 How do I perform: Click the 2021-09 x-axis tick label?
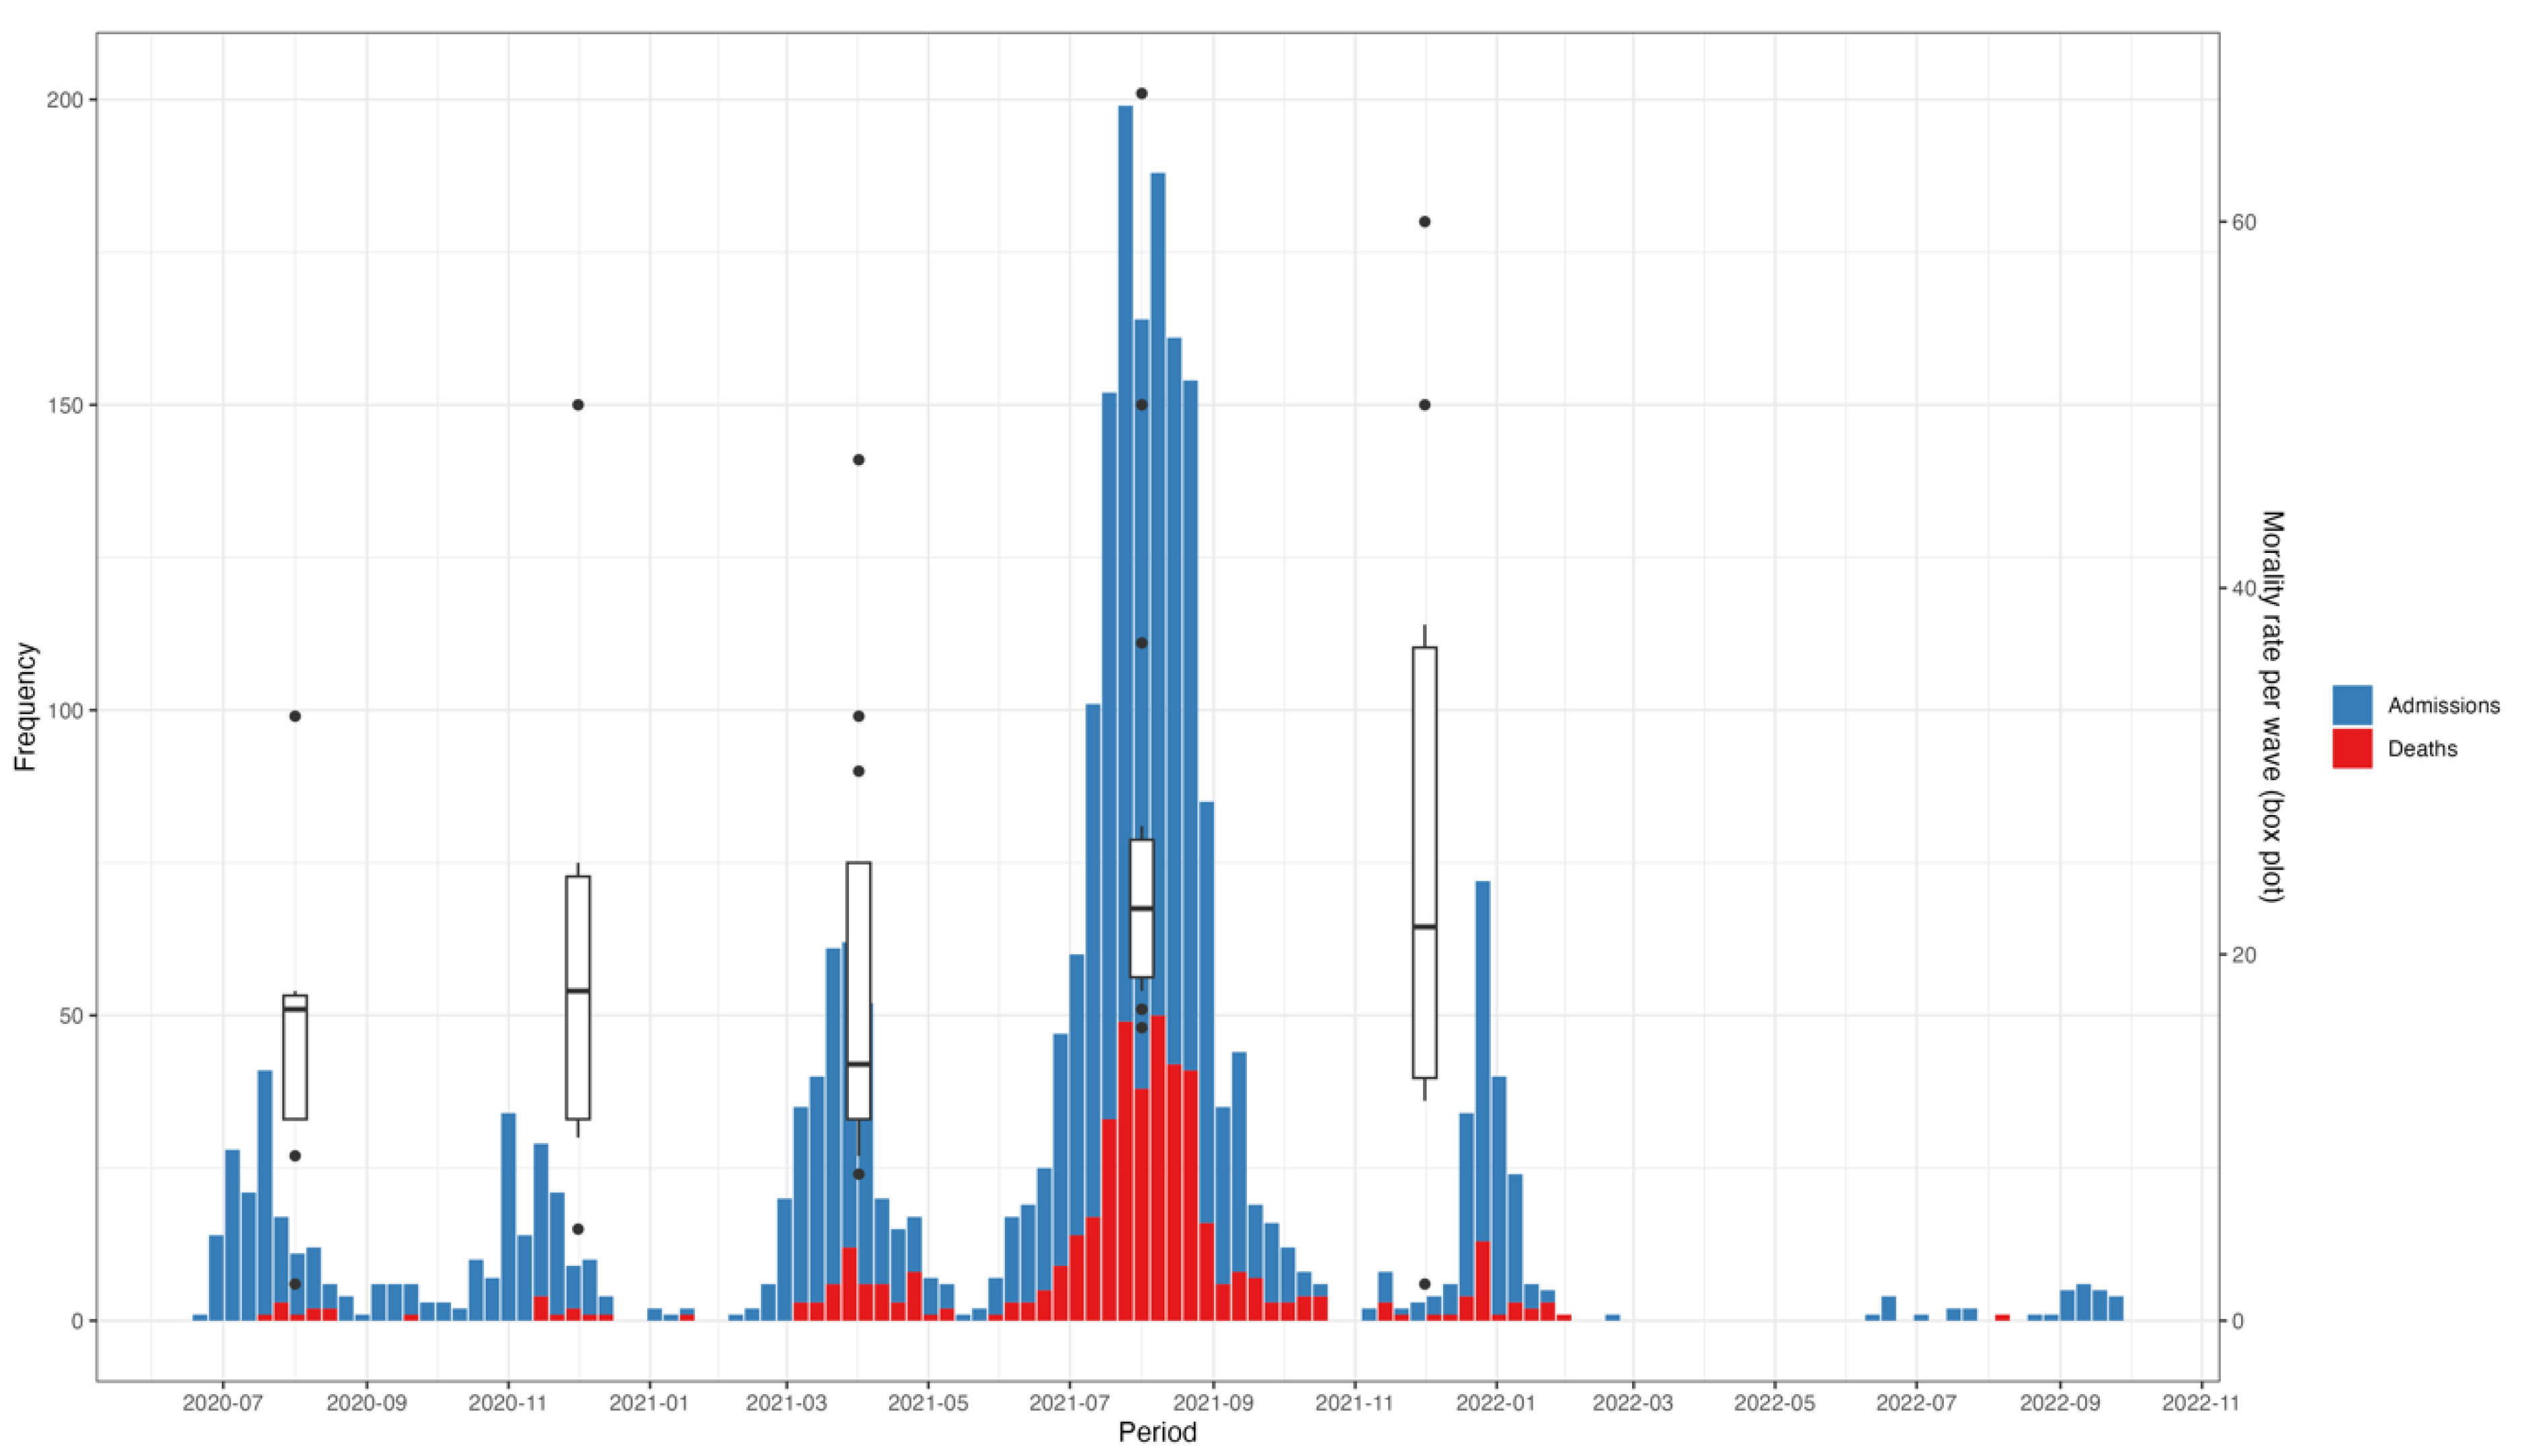(1213, 1402)
